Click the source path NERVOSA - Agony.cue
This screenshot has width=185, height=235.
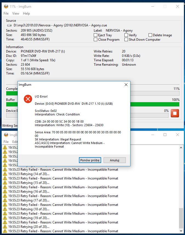click(x=60, y=25)
